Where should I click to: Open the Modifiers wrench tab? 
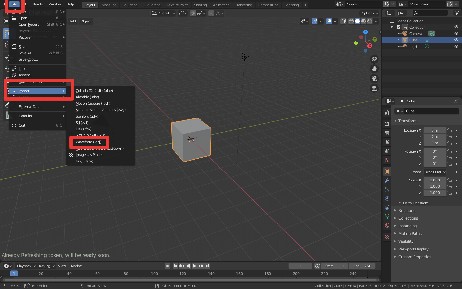pyautogui.click(x=387, y=180)
